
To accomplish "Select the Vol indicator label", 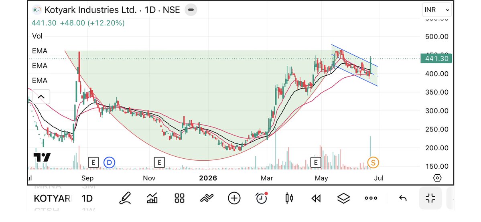I will pyautogui.click(x=37, y=36).
